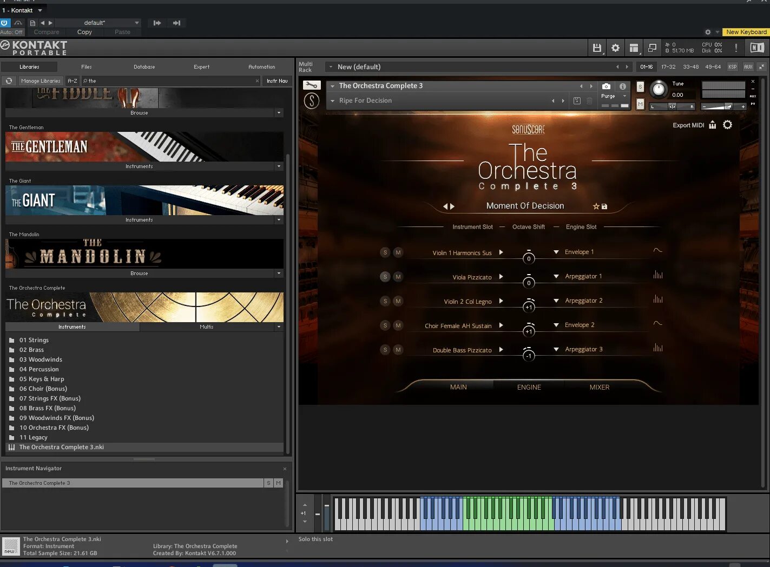Solo the Violin 1 Harmonics Sus slot

click(385, 252)
